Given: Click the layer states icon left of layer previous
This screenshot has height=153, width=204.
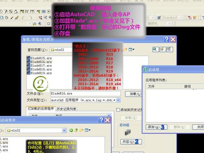Looking at the screenshot, I should tap(34, 24).
